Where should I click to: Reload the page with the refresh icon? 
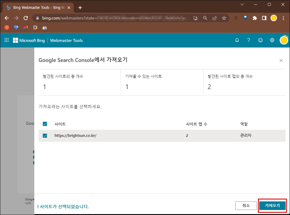26,18
